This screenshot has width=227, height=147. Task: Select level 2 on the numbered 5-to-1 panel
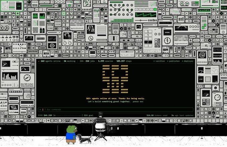tap(148, 42)
